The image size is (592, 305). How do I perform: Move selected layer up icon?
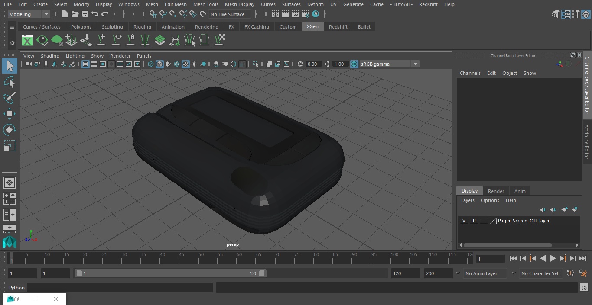[543, 209]
